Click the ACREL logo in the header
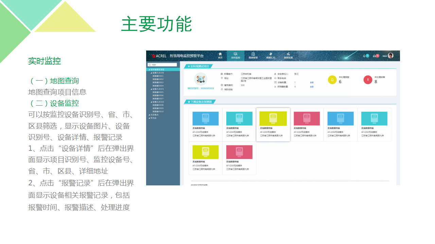 159,56
